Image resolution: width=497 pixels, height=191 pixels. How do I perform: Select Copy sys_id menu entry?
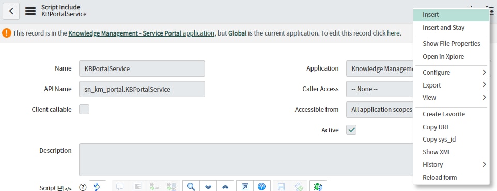[452, 139]
